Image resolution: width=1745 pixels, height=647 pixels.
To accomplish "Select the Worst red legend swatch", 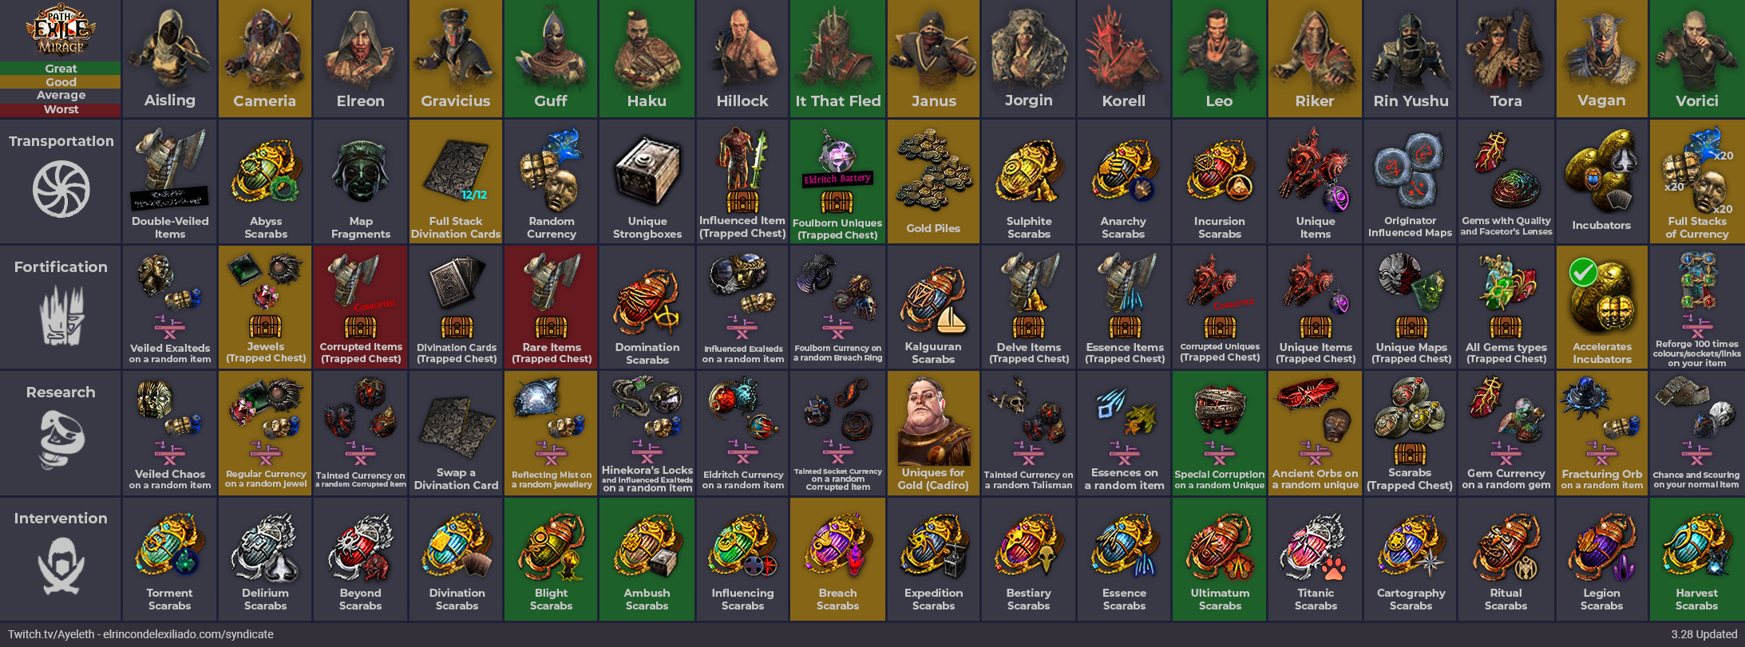I will pos(61,109).
